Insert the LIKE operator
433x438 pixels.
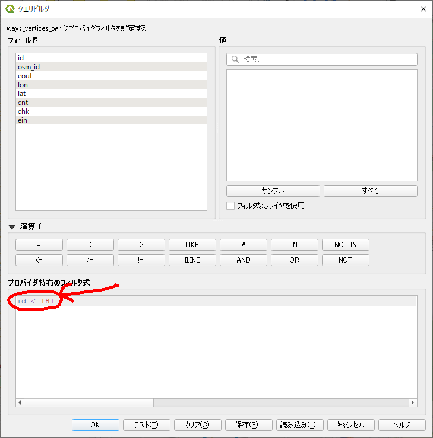pos(192,245)
